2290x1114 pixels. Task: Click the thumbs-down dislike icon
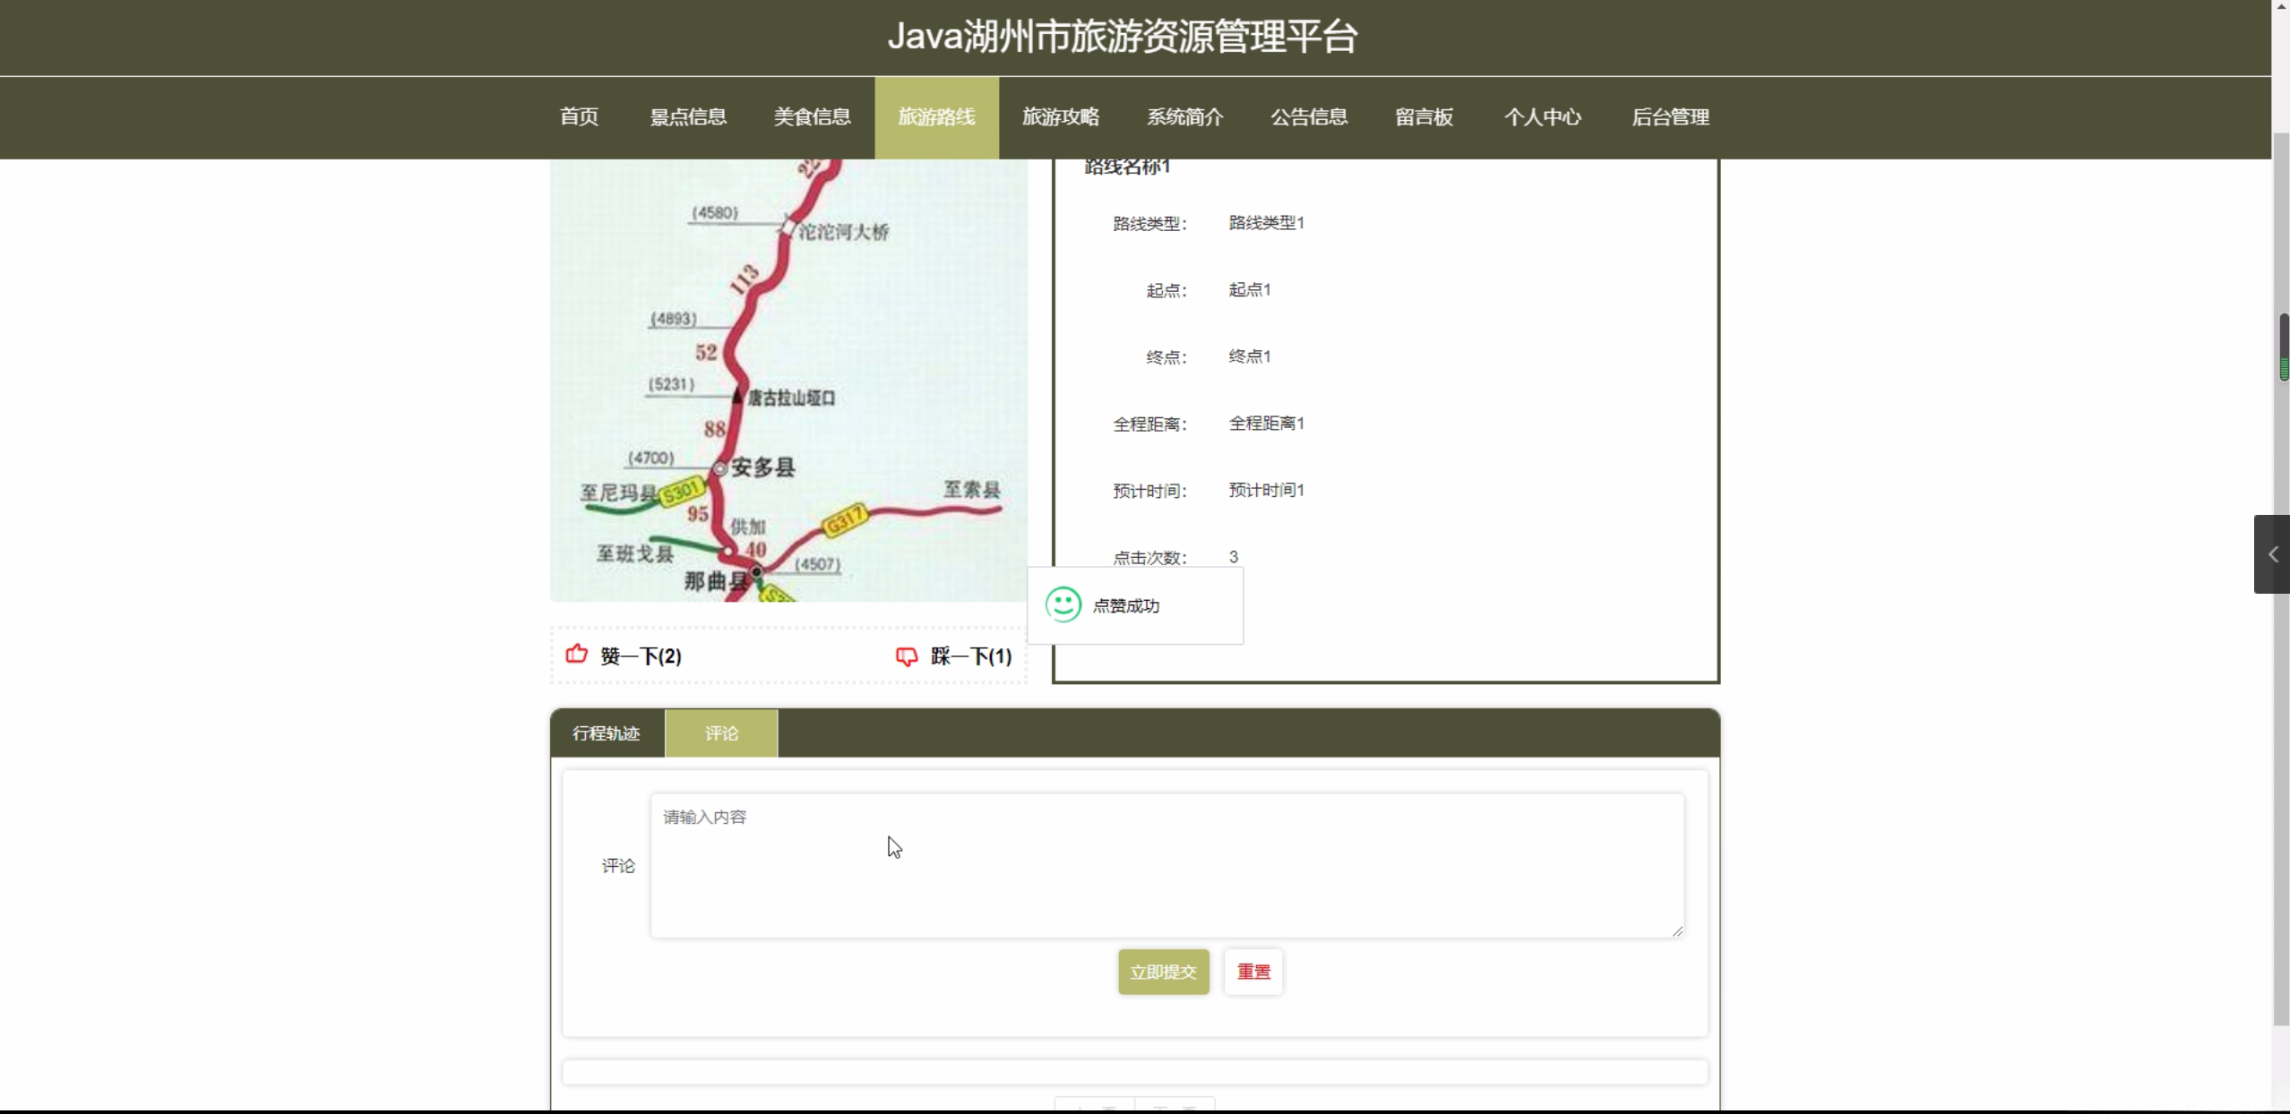pos(906,656)
